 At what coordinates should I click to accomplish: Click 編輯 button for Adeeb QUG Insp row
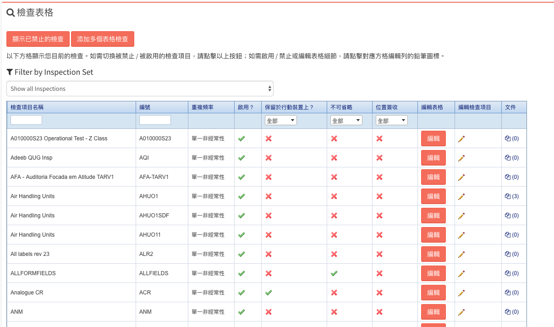[433, 158]
